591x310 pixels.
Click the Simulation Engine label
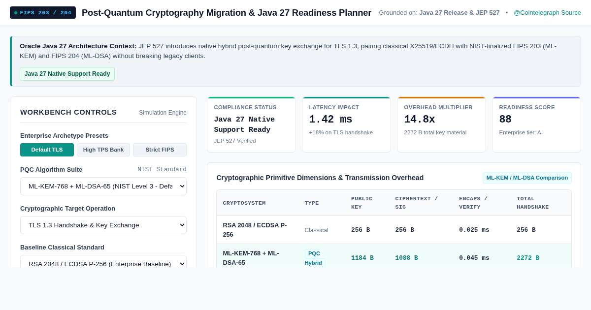(x=163, y=113)
